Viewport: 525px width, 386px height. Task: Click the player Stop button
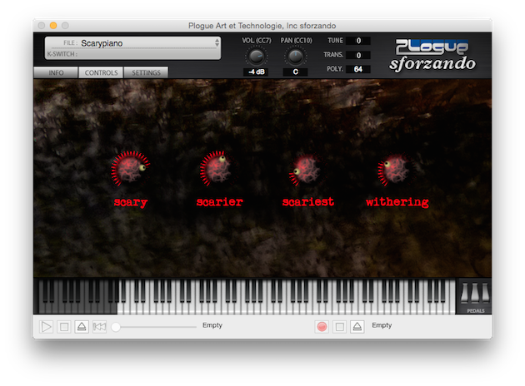tap(64, 326)
